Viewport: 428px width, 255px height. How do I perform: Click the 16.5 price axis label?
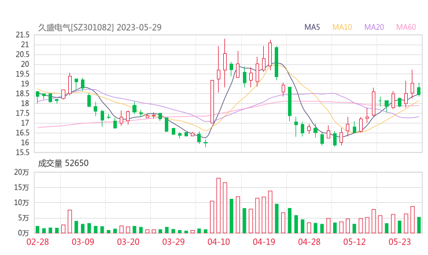click(23, 133)
